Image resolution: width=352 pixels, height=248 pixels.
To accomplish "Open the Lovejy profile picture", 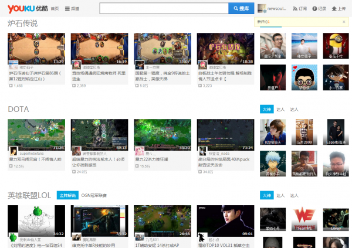I will click(x=336, y=219).
